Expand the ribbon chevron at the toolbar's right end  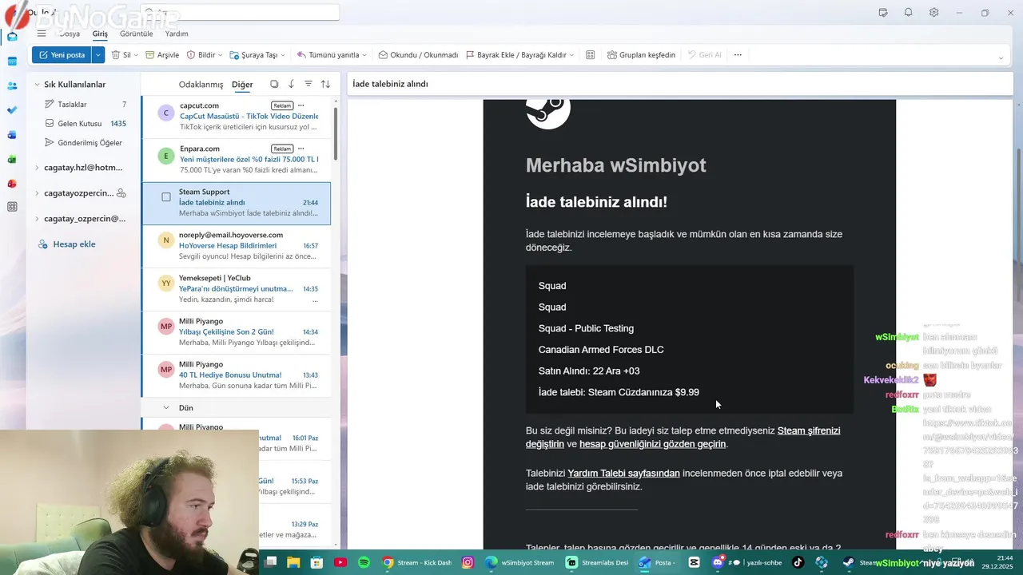click(x=1001, y=57)
